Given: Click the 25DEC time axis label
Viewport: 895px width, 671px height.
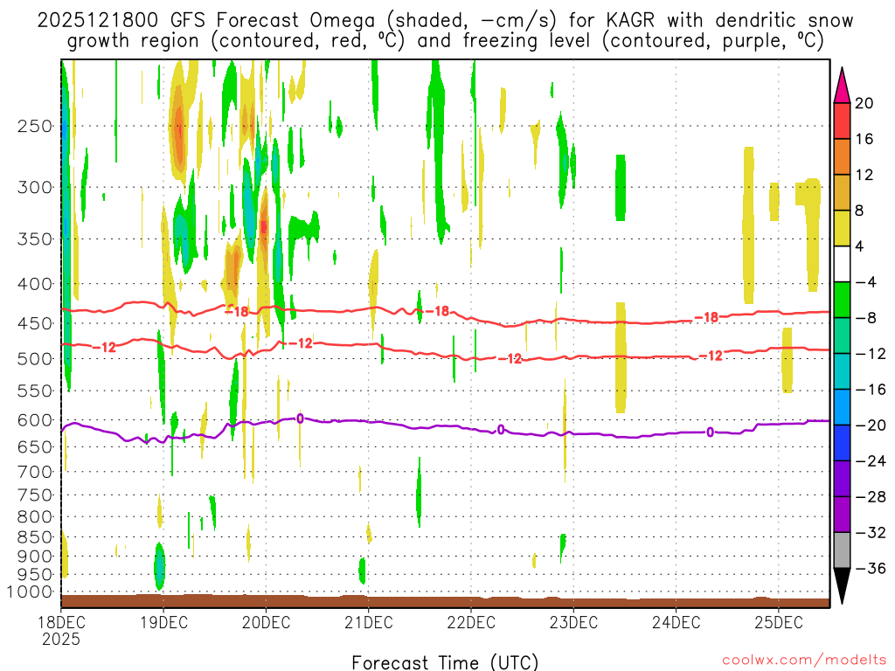Looking at the screenshot, I should pyautogui.click(x=779, y=622).
